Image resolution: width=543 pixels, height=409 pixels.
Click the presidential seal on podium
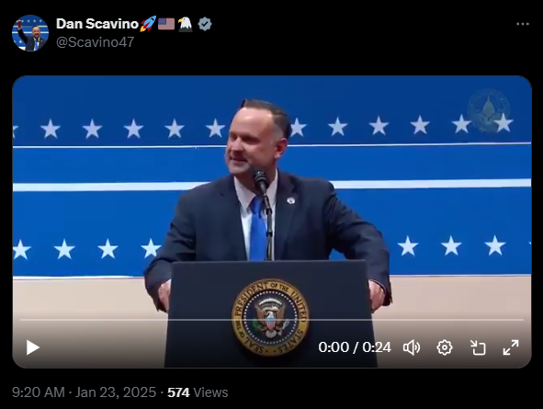pos(270,317)
